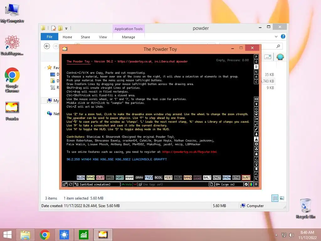The width and height of the screenshot is (321, 241).
Task: Open the Manage ribbon tab
Action: pyautogui.click(x=129, y=37)
